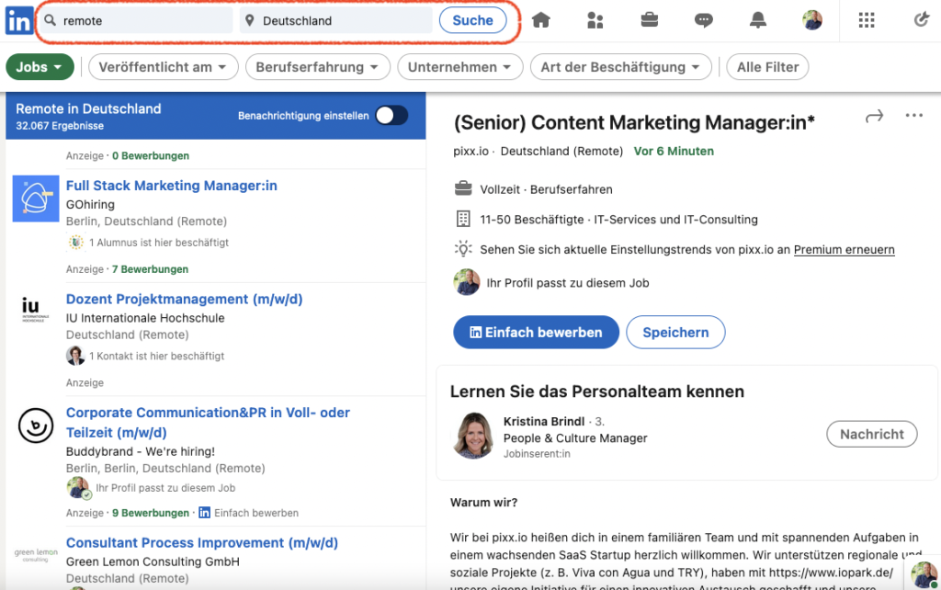Click the 'Warum wir?' heading

[x=483, y=503]
